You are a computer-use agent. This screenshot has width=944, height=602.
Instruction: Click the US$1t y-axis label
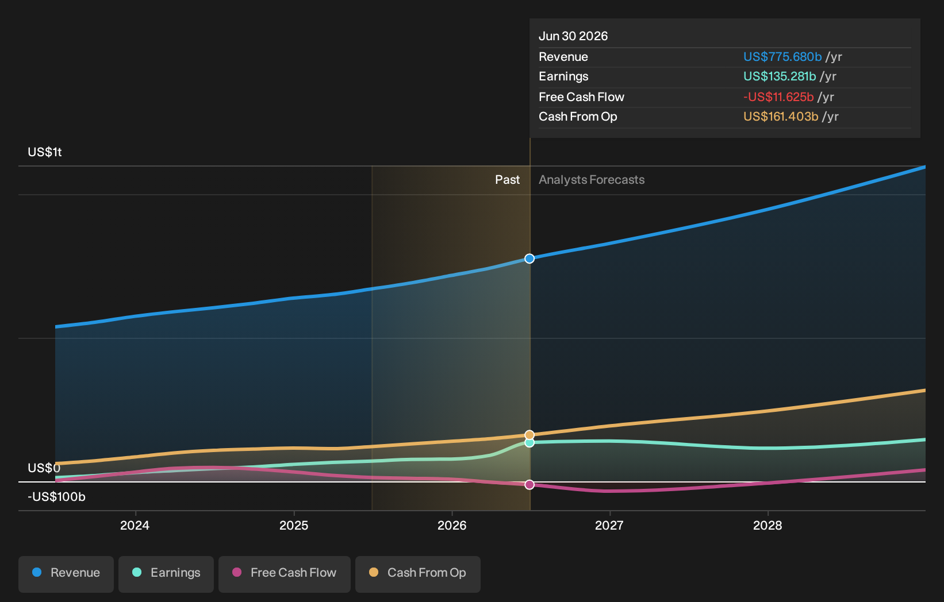[45, 152]
